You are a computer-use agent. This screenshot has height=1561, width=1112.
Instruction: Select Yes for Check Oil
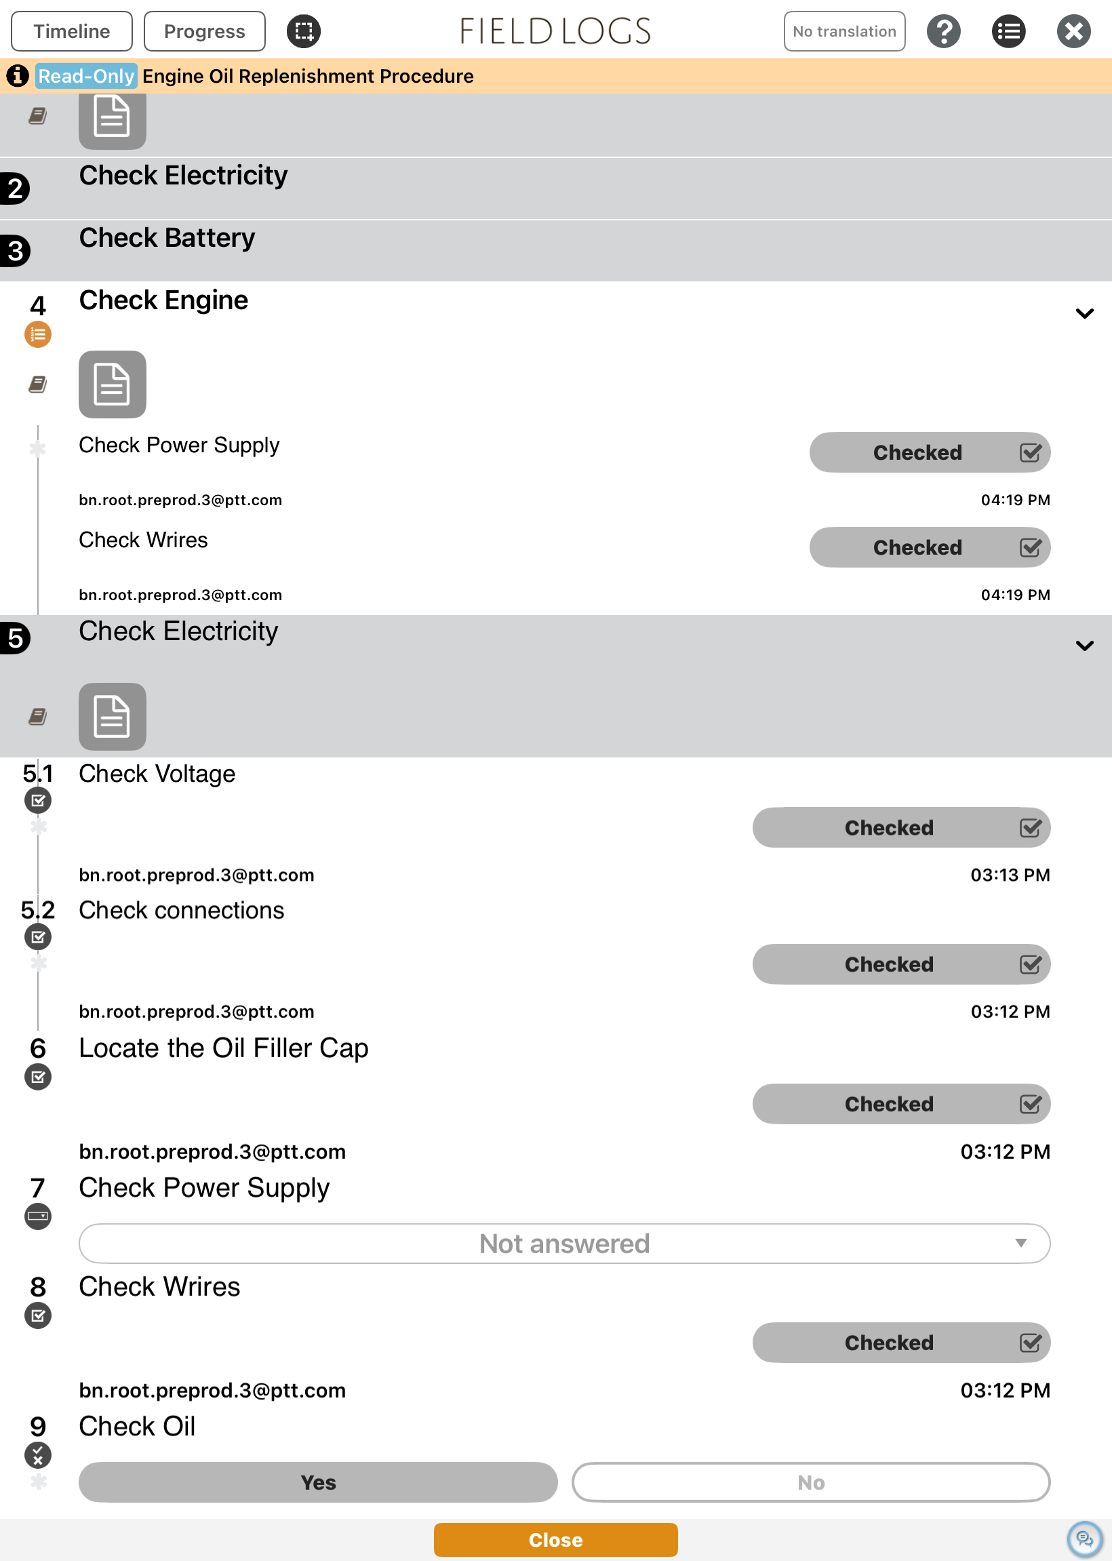(x=318, y=1482)
